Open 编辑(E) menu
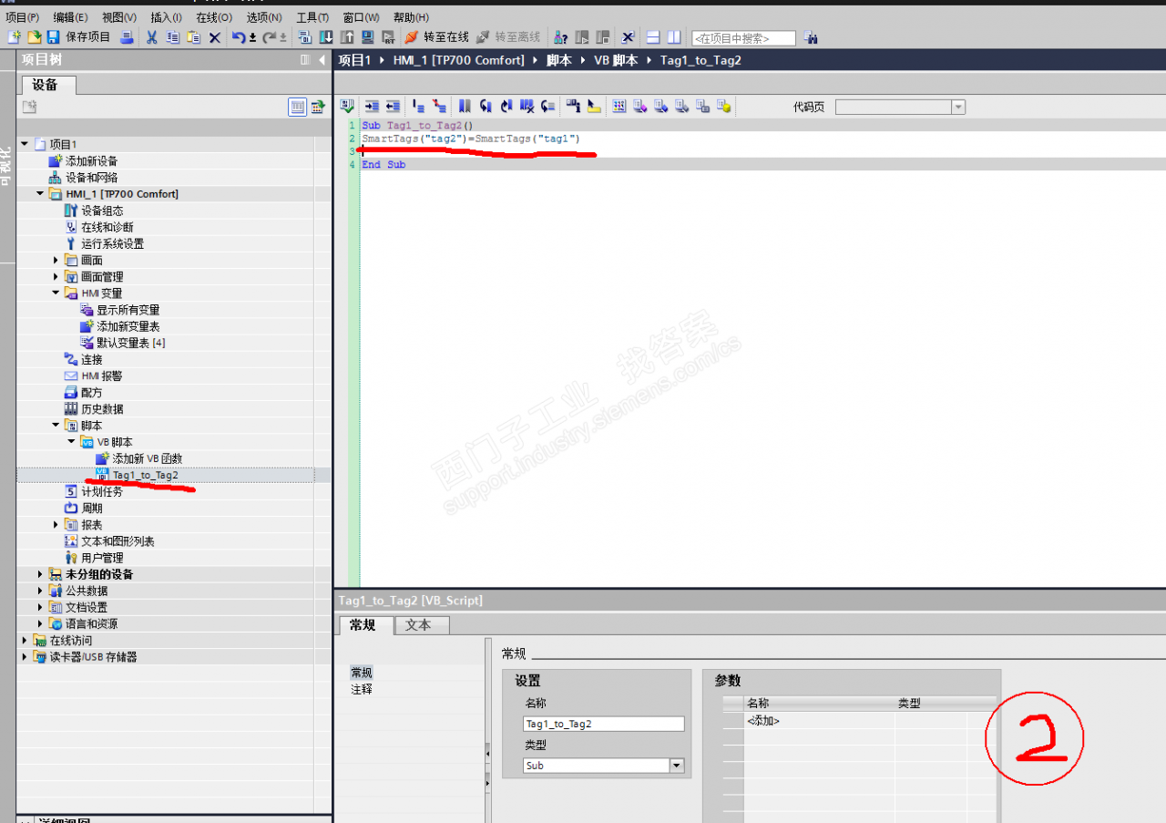Screen dimensions: 1166x823 coord(70,17)
